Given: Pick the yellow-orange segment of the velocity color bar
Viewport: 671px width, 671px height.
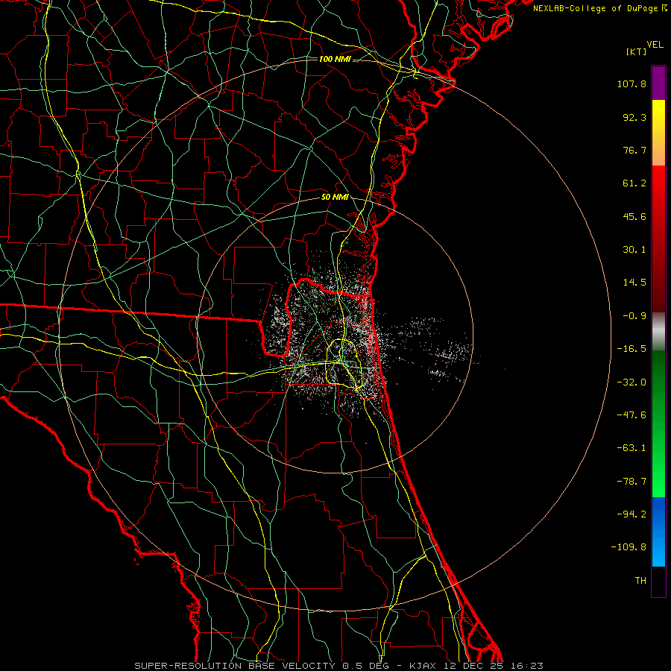Looking at the screenshot, I should click(658, 133).
